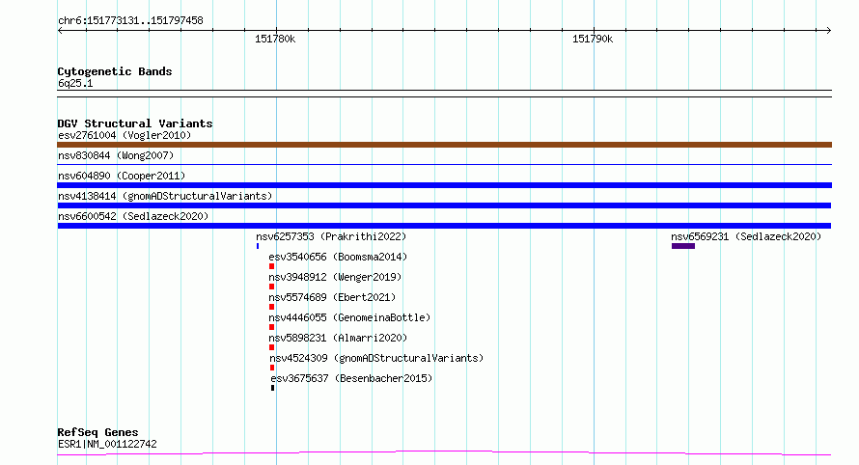
Task: Click the red esv3540656 Boomsma2014 marker
Action: click(272, 266)
